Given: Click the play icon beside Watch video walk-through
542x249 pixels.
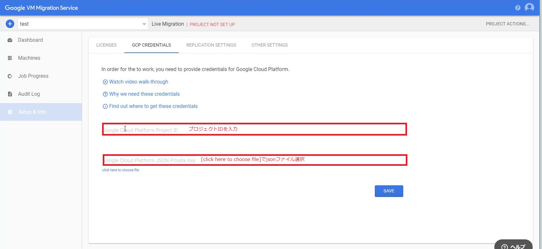Looking at the screenshot, I should tap(105, 82).
